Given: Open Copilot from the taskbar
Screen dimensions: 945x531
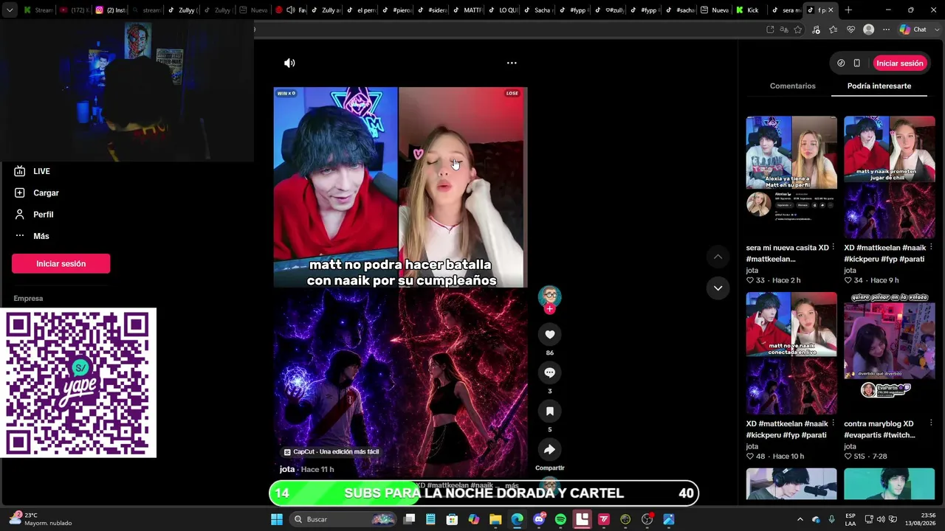Looking at the screenshot, I should pos(474,519).
